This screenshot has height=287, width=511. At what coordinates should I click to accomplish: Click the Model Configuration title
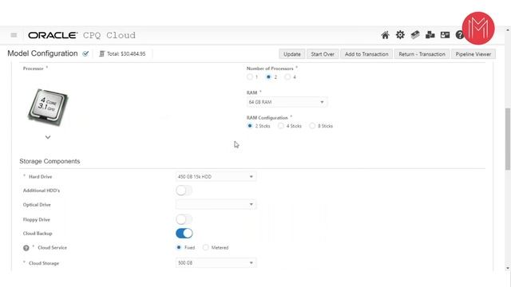click(x=42, y=53)
